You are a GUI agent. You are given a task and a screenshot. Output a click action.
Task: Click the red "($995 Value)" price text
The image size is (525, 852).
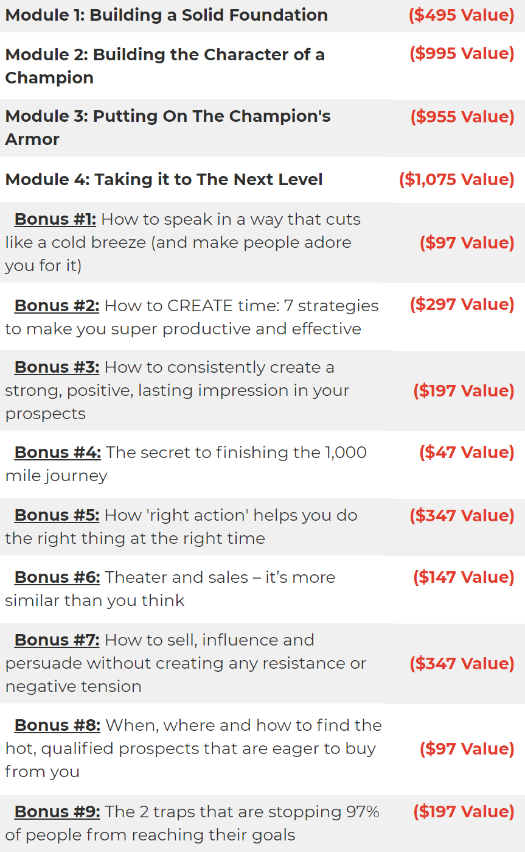click(462, 54)
